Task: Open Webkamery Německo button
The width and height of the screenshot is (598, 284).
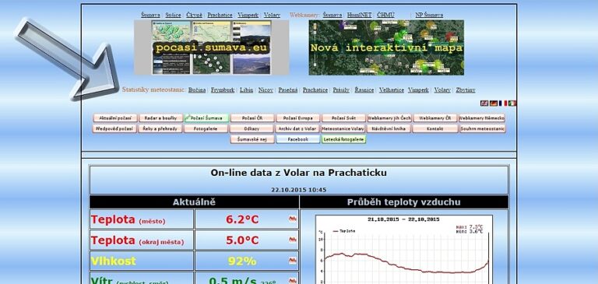Action: click(x=482, y=118)
